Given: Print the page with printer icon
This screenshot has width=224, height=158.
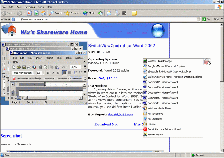Looking at the screenshot, I should coord(117,13).
